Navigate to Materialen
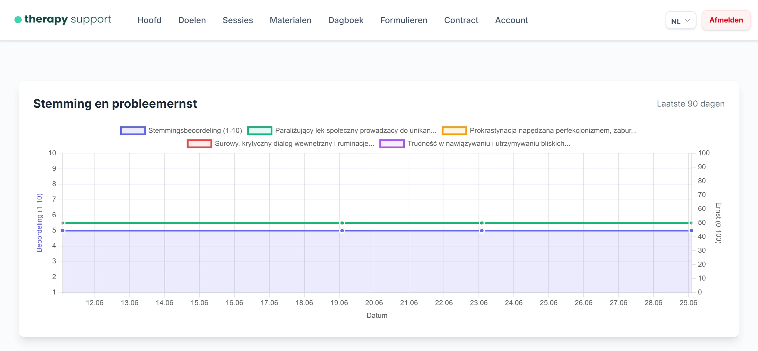 point(290,20)
